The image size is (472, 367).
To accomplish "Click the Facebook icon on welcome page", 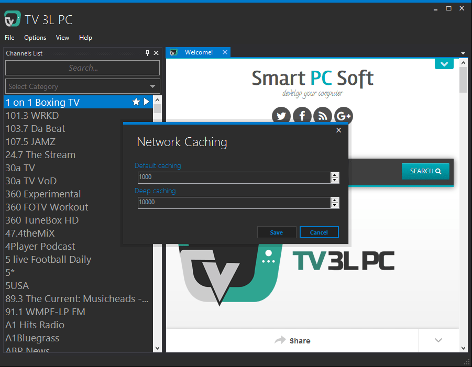I will coord(302,115).
